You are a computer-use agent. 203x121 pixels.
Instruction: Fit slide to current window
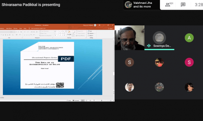coord(114,100)
